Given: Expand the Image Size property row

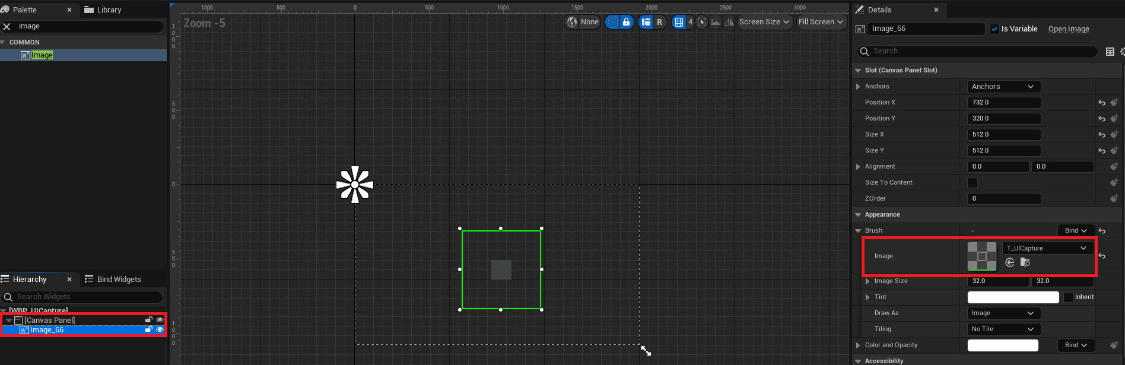Looking at the screenshot, I should click(867, 281).
